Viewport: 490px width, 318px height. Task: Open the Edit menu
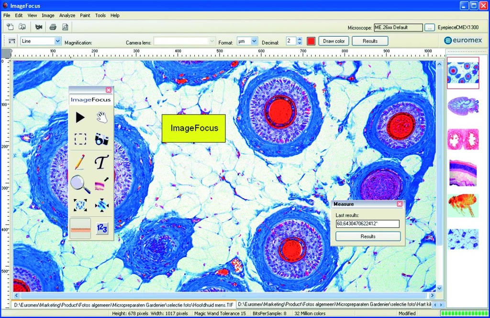point(19,15)
